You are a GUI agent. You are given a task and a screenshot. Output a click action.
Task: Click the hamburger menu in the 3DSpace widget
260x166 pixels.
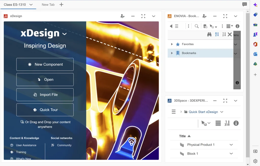(x=174, y=112)
